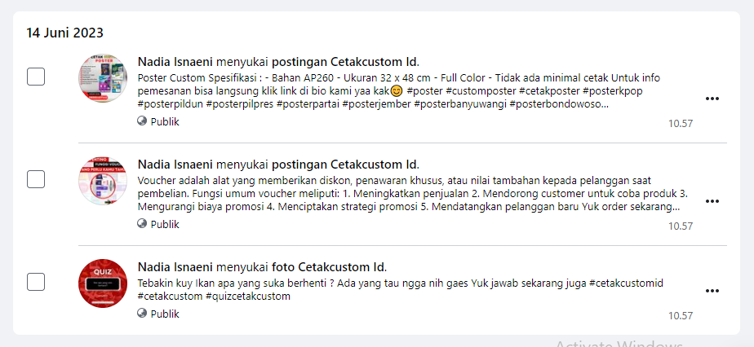Open Nadia Isnaeni's name in the first entry
The height and width of the screenshot is (347, 754).
(x=175, y=62)
